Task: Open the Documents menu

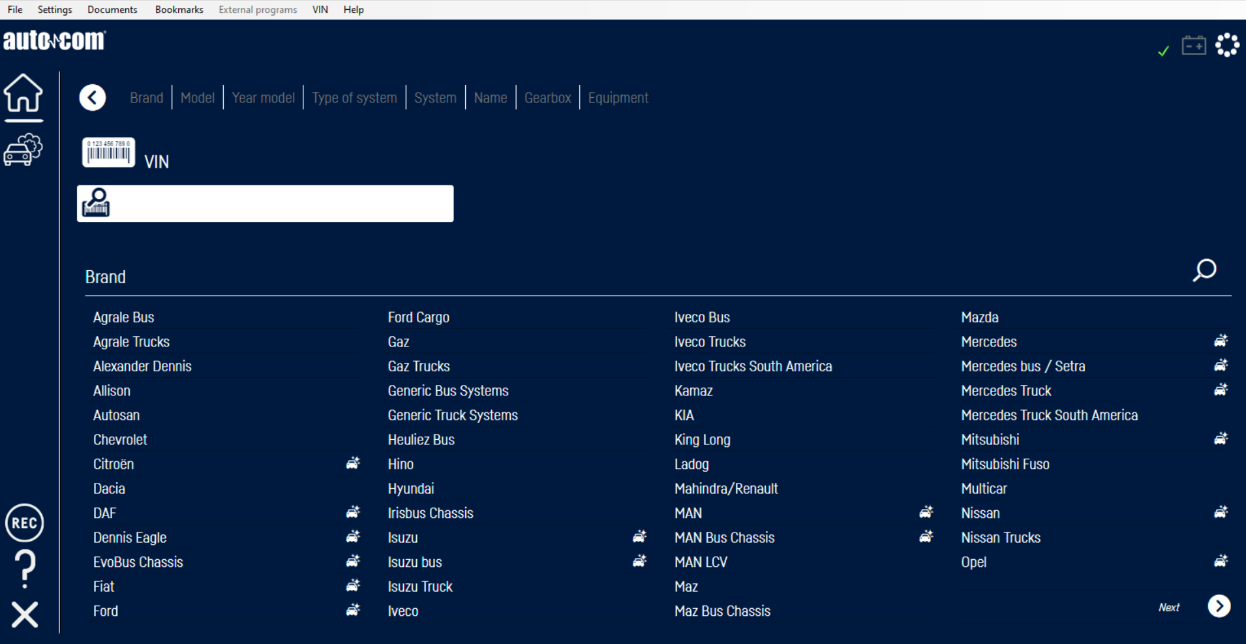Action: point(112,10)
